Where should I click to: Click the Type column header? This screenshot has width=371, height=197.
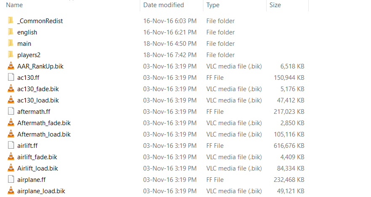click(x=213, y=5)
